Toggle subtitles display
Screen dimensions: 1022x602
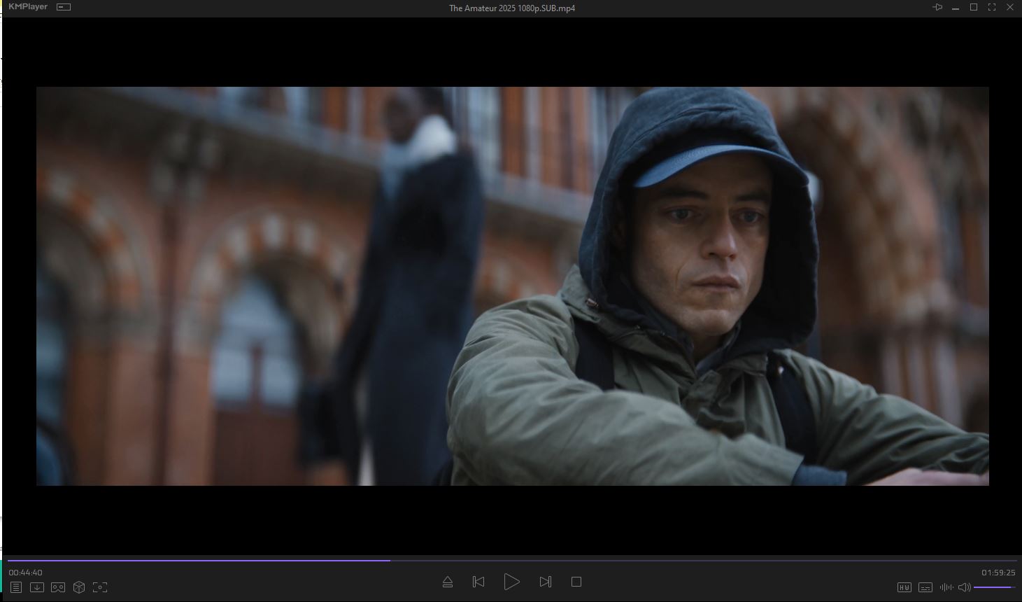point(925,587)
